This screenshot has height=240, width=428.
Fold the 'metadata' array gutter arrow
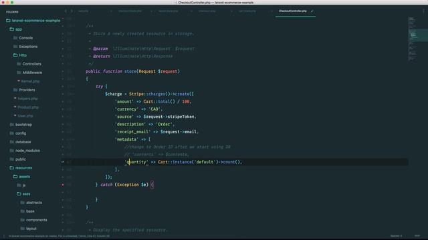click(74, 139)
